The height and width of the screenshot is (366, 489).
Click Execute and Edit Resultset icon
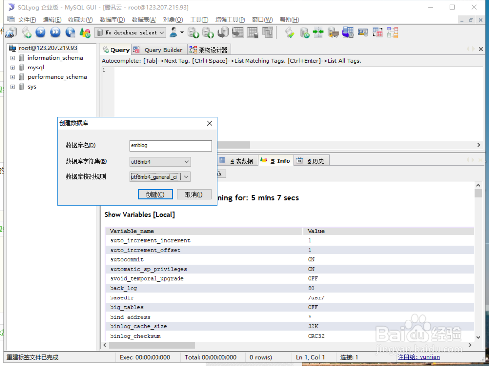tap(70, 32)
